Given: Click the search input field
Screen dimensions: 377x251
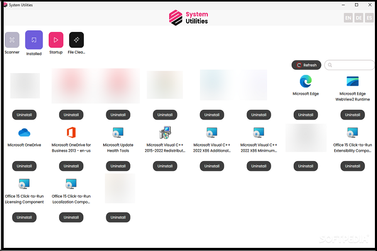Looking at the screenshot, I should point(350,65).
